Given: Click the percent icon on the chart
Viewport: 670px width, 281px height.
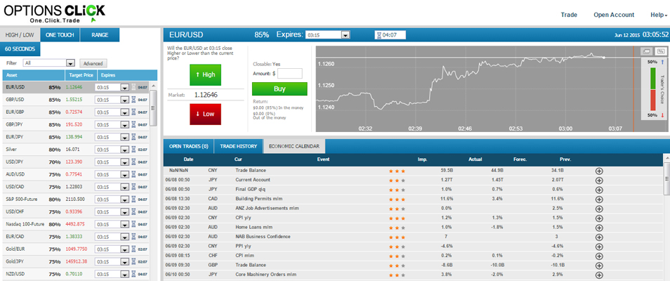Looking at the screenshot, I should (x=659, y=51).
